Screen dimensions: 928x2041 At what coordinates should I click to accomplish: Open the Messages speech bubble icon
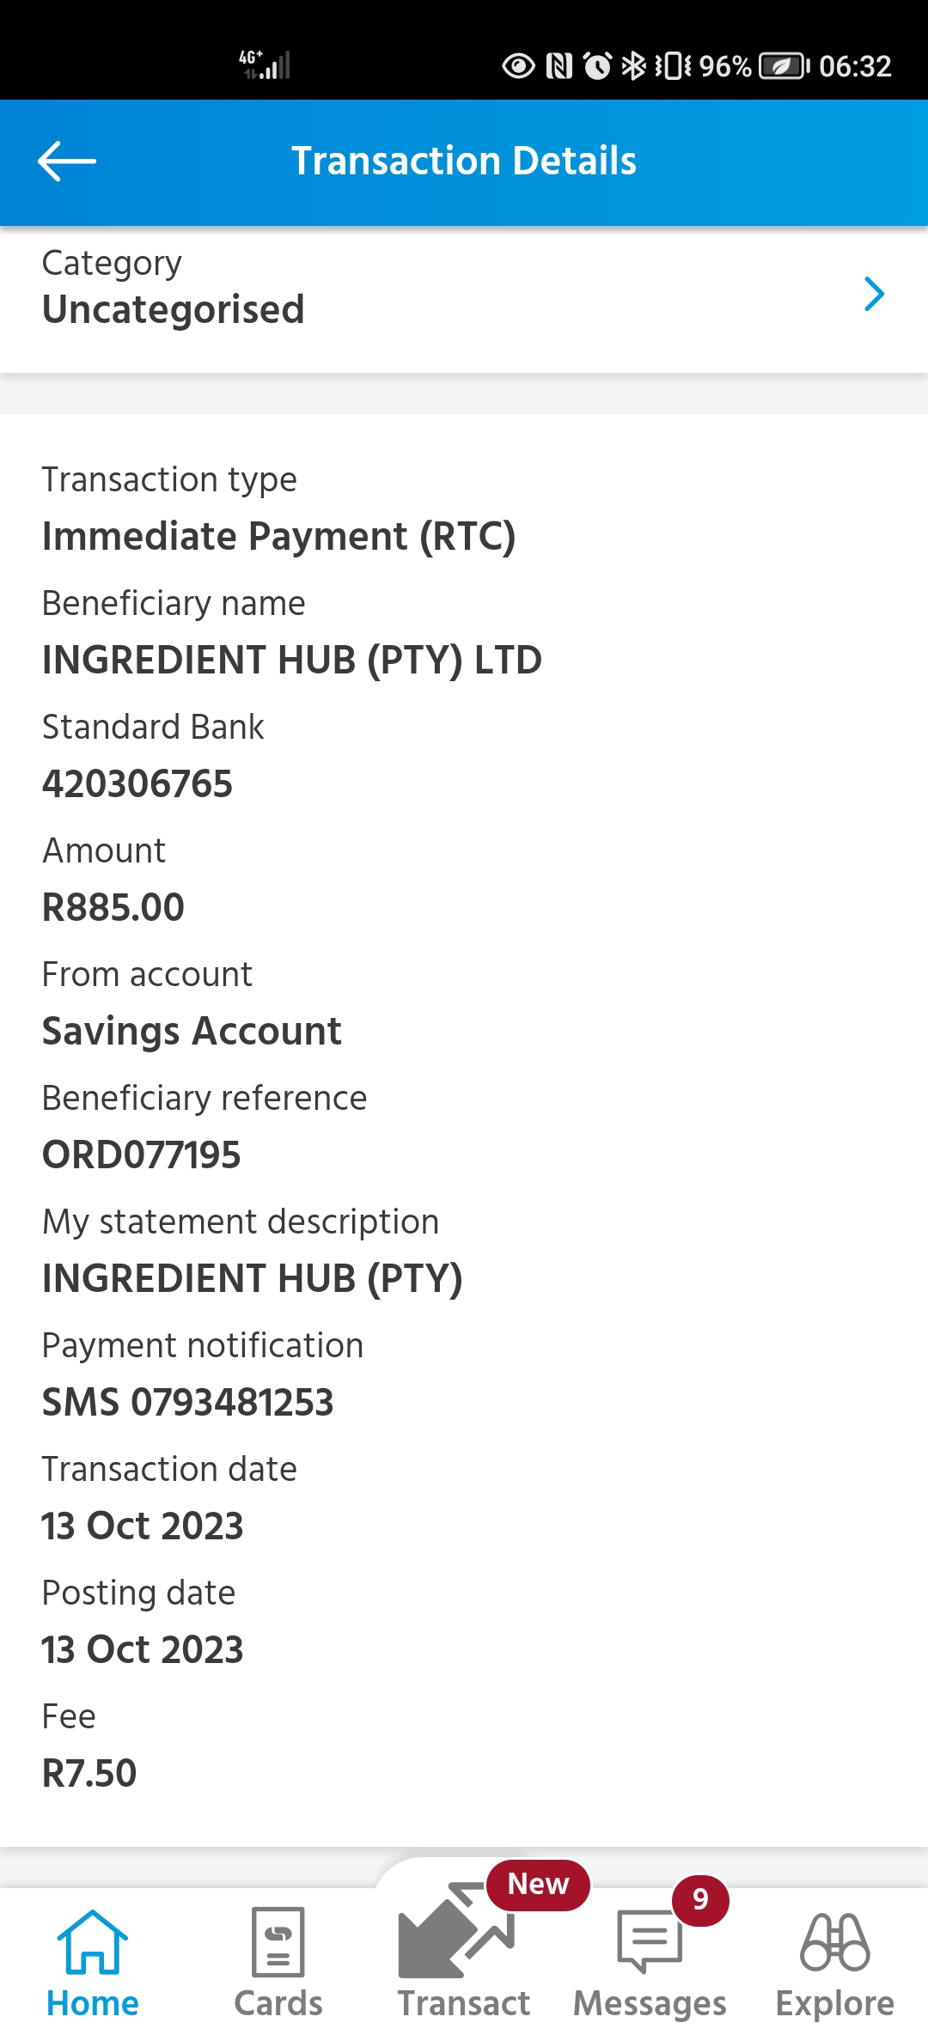pyautogui.click(x=650, y=1941)
